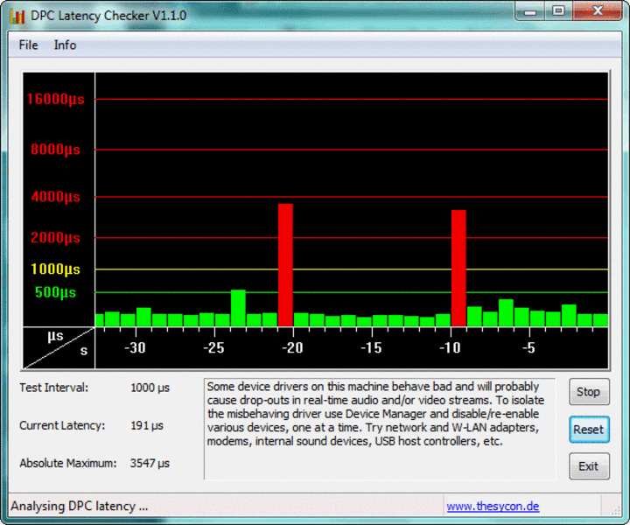Click the Current Latency value 191 µs
This screenshot has height=525, width=630.
coord(147,425)
